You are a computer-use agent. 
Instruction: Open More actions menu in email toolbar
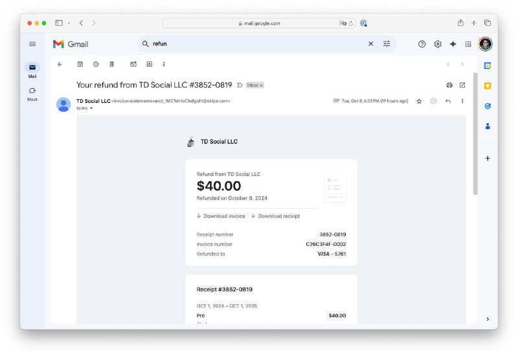click(x=164, y=64)
